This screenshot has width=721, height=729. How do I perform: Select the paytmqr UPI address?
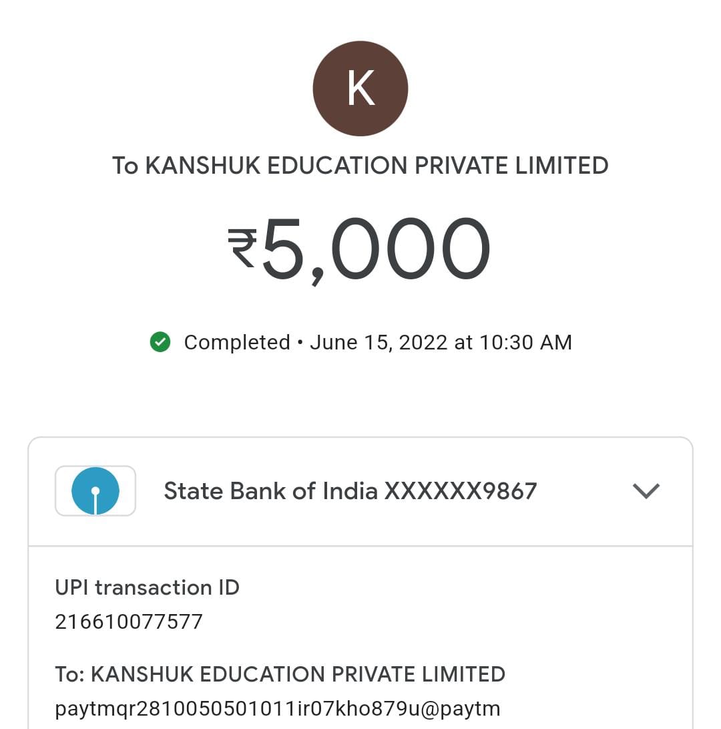point(277,708)
